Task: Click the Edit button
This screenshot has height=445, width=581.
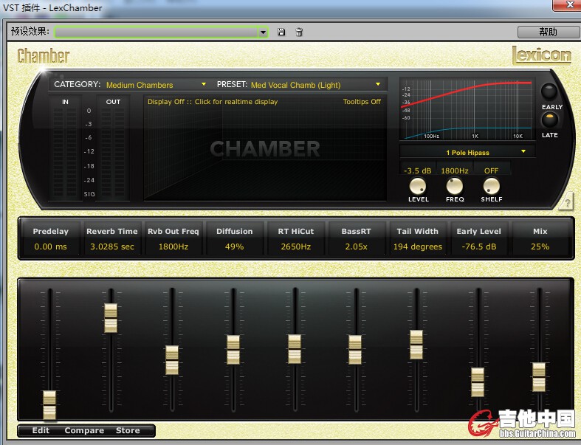Action: tap(41, 430)
